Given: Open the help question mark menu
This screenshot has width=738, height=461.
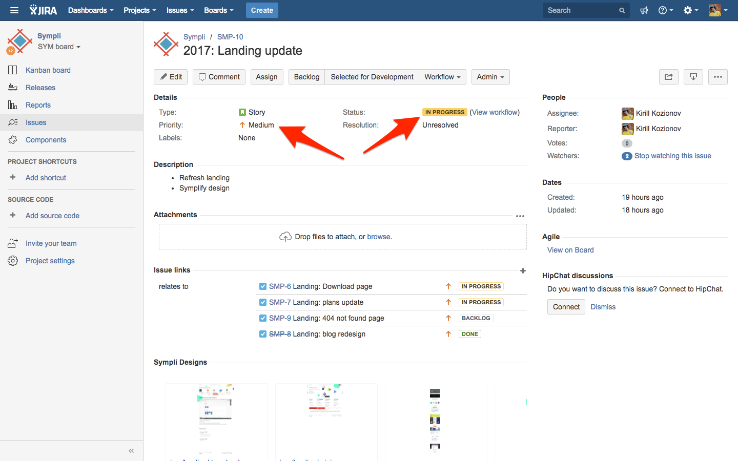Looking at the screenshot, I should tap(665, 10).
